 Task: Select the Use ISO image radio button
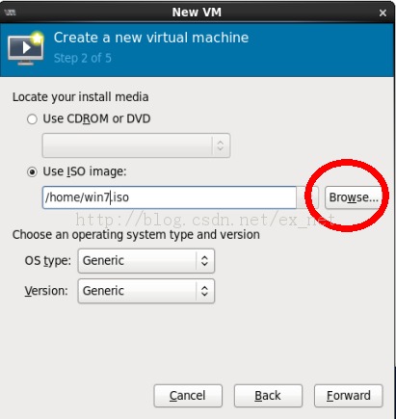[x=32, y=172]
